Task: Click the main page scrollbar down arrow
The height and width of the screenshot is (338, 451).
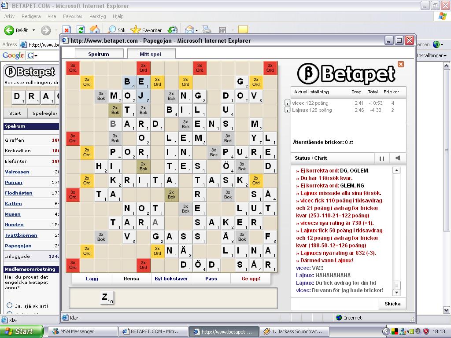Action: coord(447,310)
